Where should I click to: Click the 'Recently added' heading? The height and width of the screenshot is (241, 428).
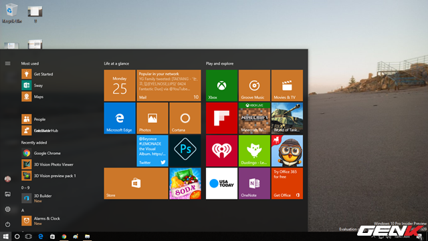[x=34, y=143]
